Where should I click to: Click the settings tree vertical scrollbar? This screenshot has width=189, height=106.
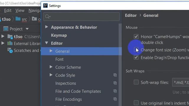pyautogui.click(x=120, y=65)
